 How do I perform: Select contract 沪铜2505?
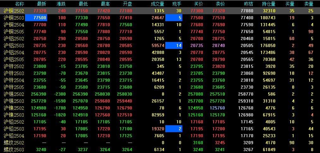(14, 32)
